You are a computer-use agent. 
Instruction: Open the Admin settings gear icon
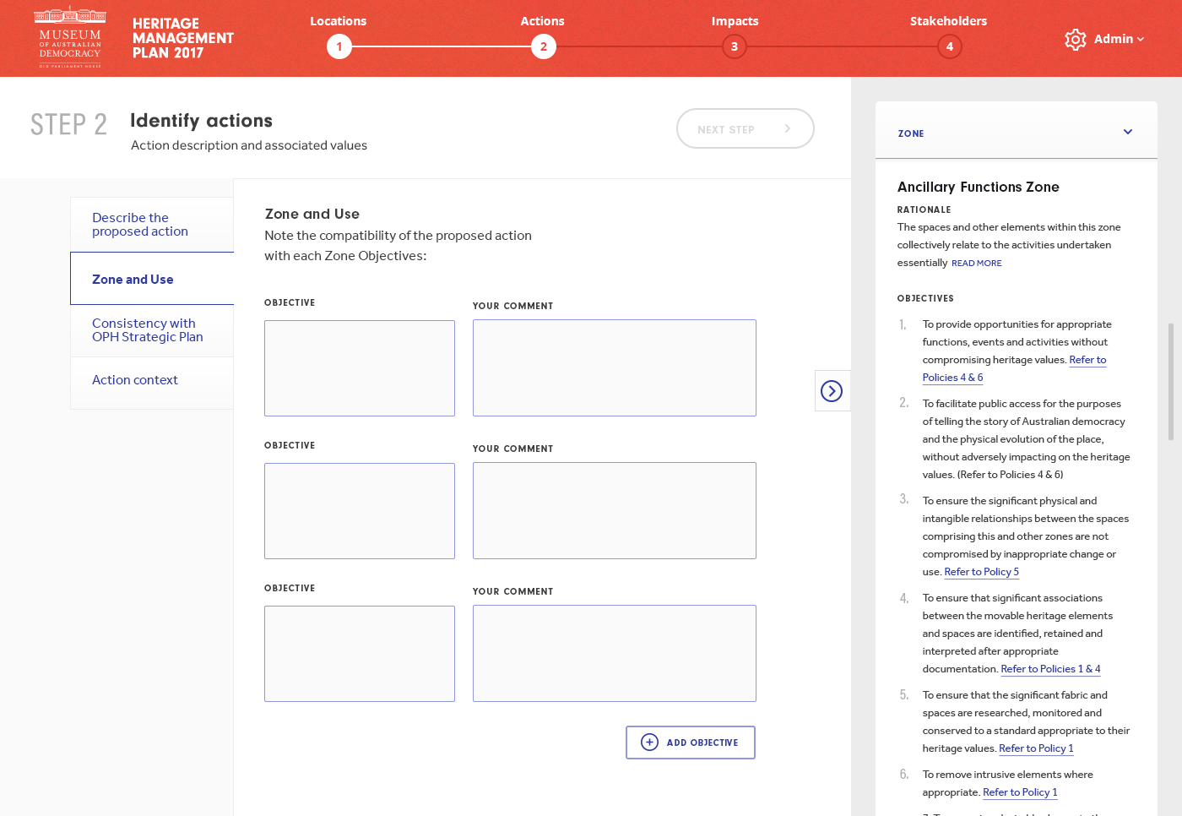[x=1075, y=39]
